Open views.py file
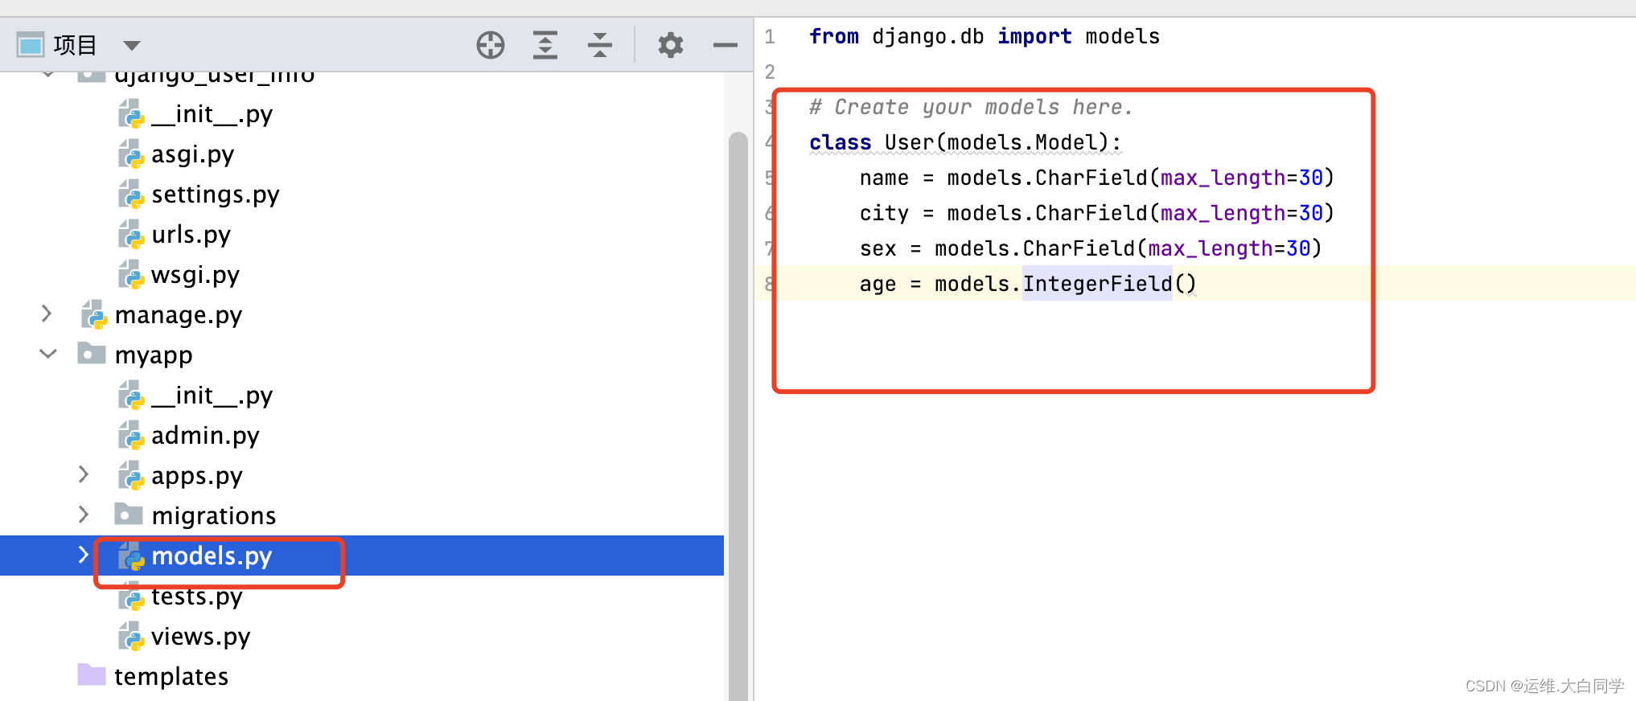Screen dimensions: 1636x701 201,637
